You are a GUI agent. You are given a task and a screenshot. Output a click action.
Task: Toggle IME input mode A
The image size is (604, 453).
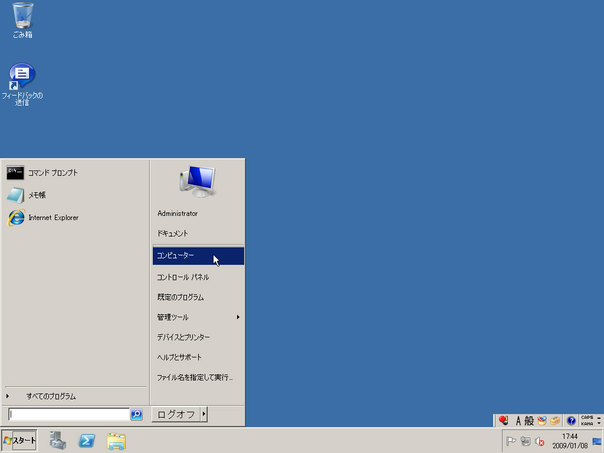[518, 421]
